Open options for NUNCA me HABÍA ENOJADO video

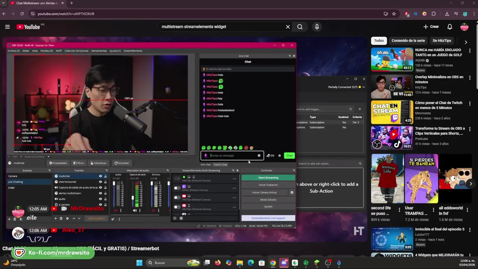470,50
